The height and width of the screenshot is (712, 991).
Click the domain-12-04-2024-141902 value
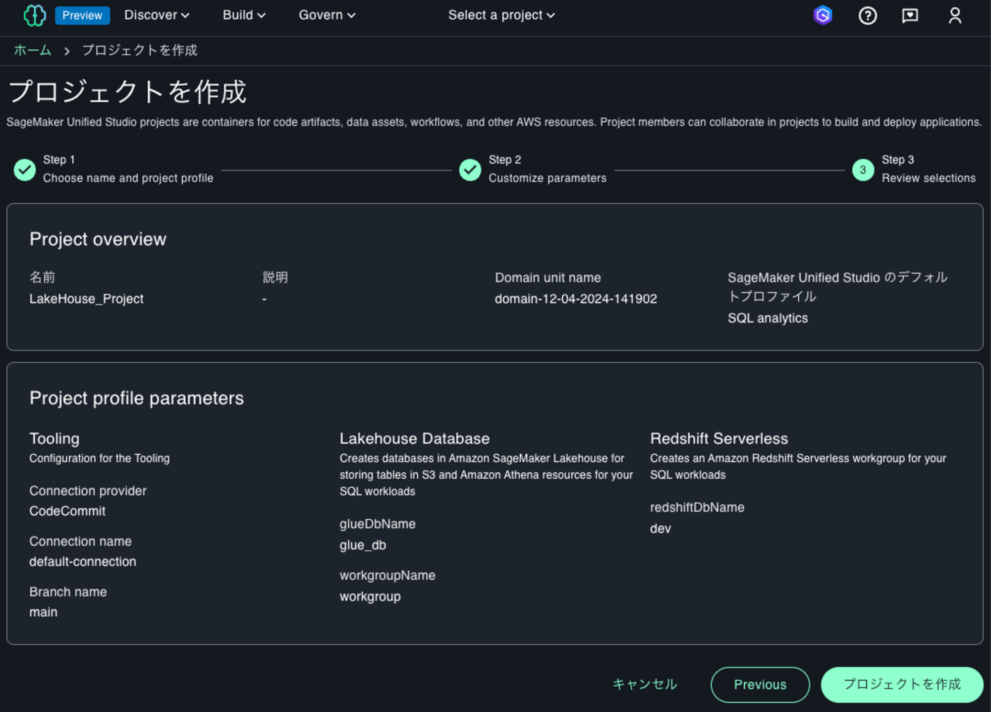click(576, 299)
